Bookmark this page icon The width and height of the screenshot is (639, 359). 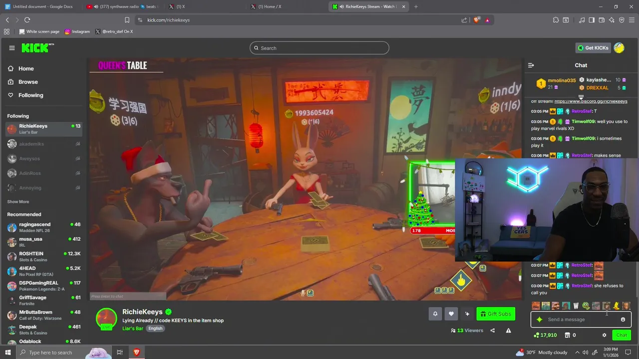click(127, 20)
